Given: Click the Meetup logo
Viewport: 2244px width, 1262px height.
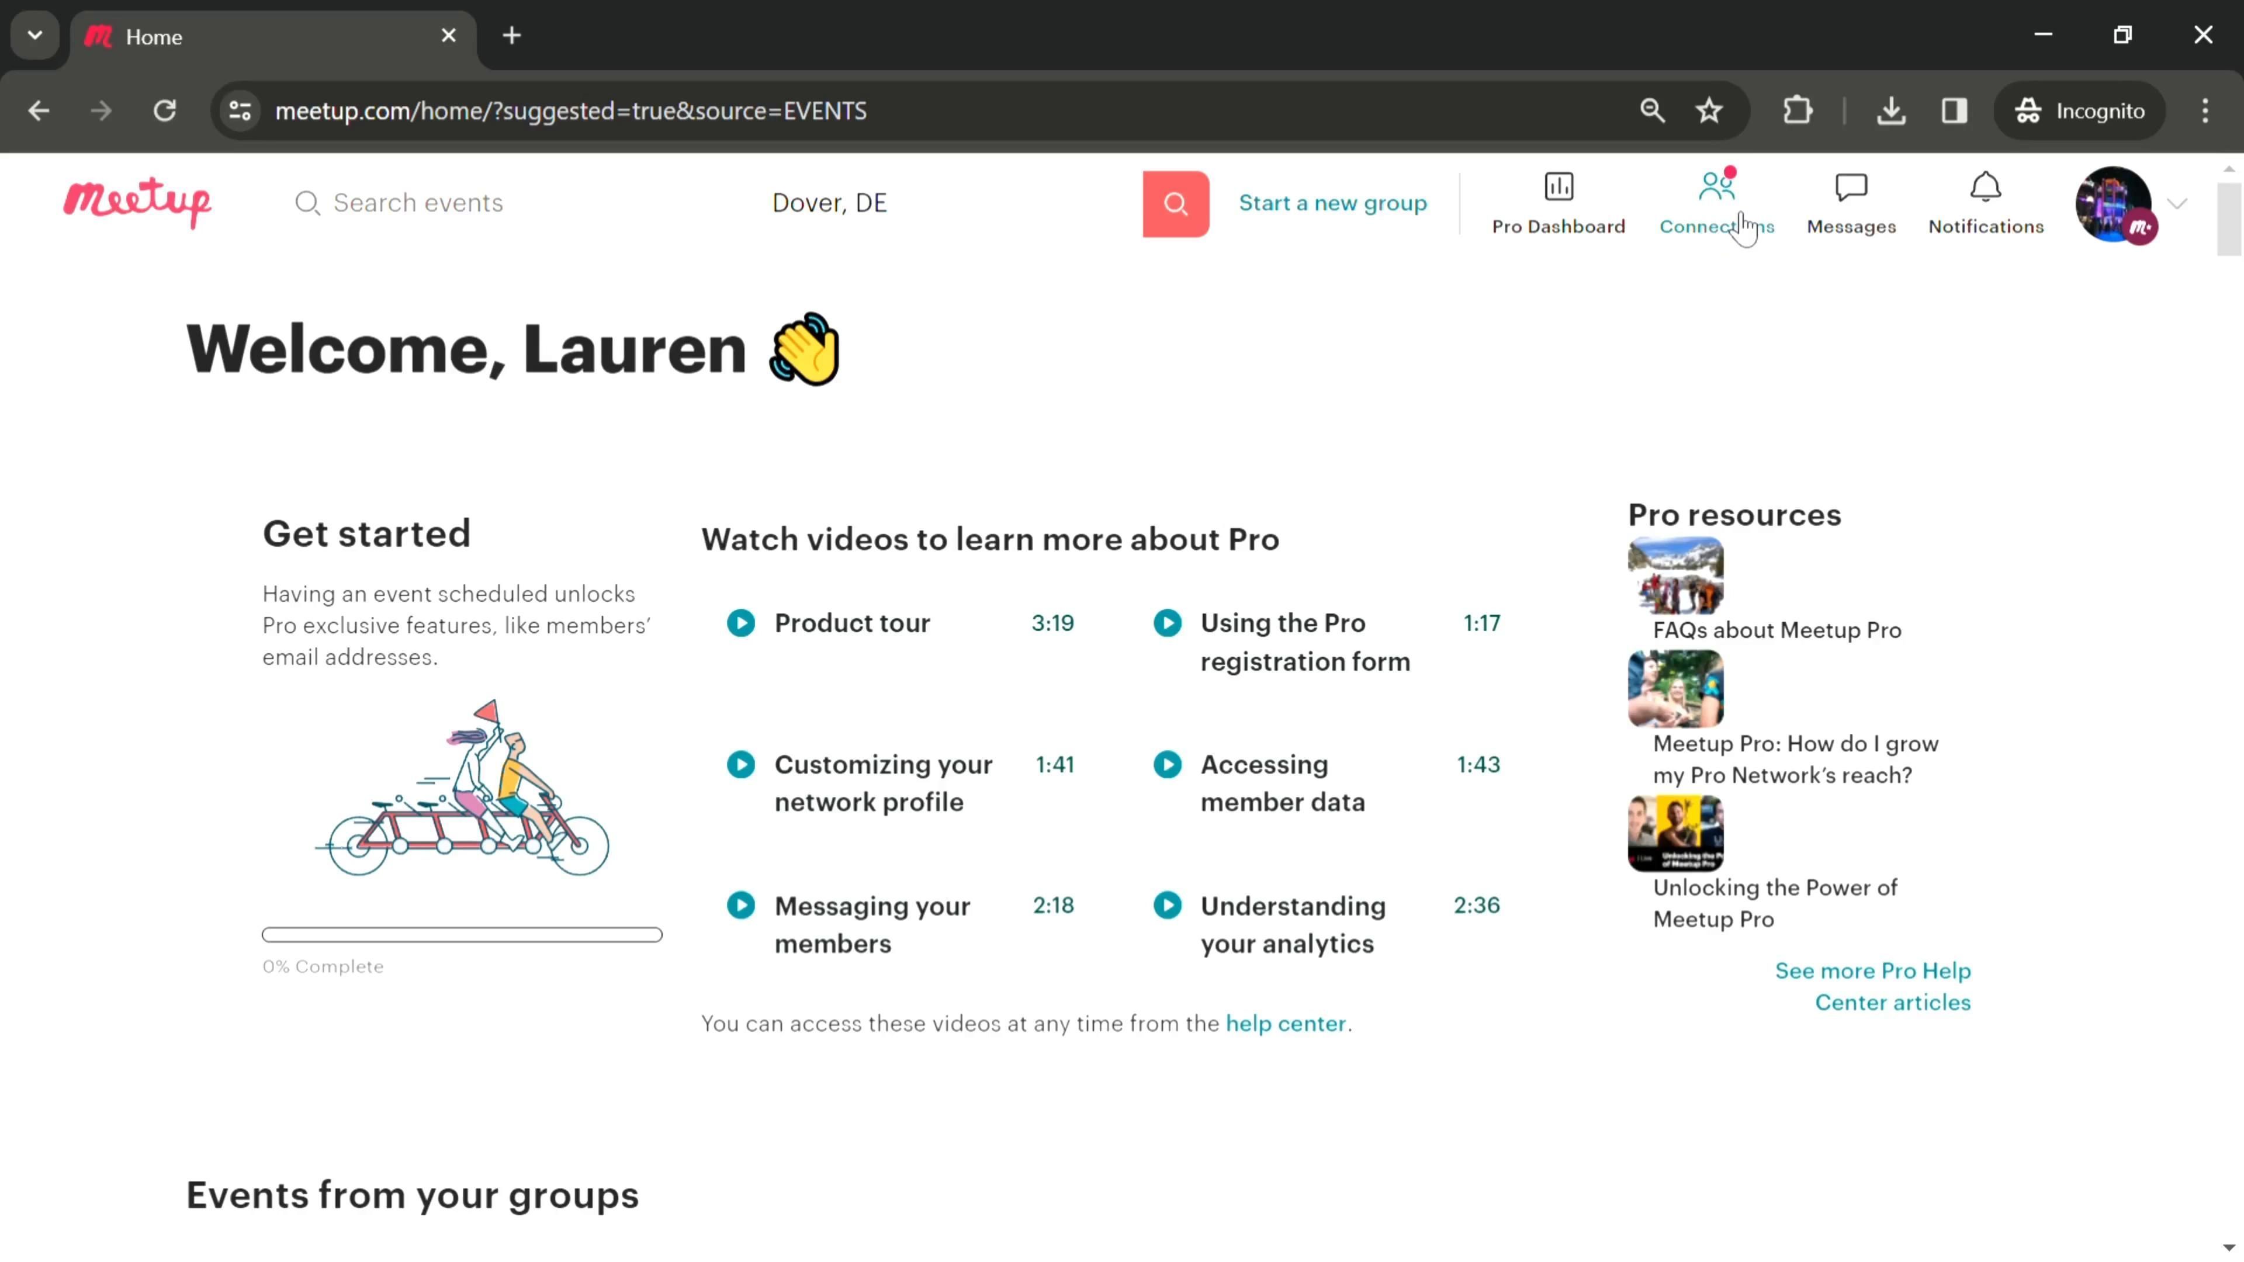Looking at the screenshot, I should pos(137,202).
